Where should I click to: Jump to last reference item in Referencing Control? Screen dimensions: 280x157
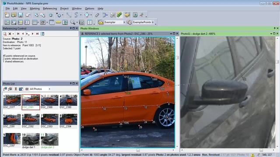pyautogui.click(x=37, y=34)
